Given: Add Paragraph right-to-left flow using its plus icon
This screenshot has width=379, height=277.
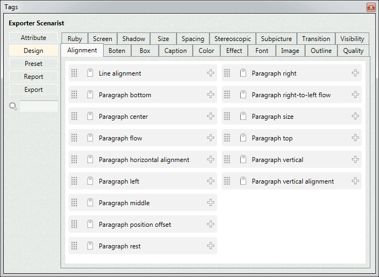Looking at the screenshot, I should (355, 94).
